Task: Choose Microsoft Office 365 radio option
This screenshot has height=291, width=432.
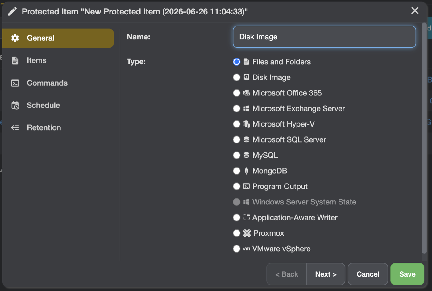Action: point(237,93)
